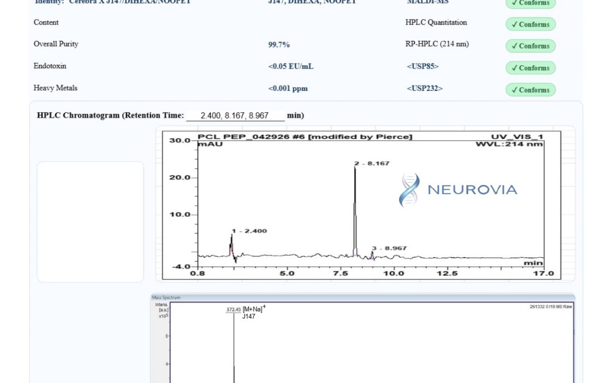Select the 99.7% purity value
613x383 pixels.
click(279, 45)
